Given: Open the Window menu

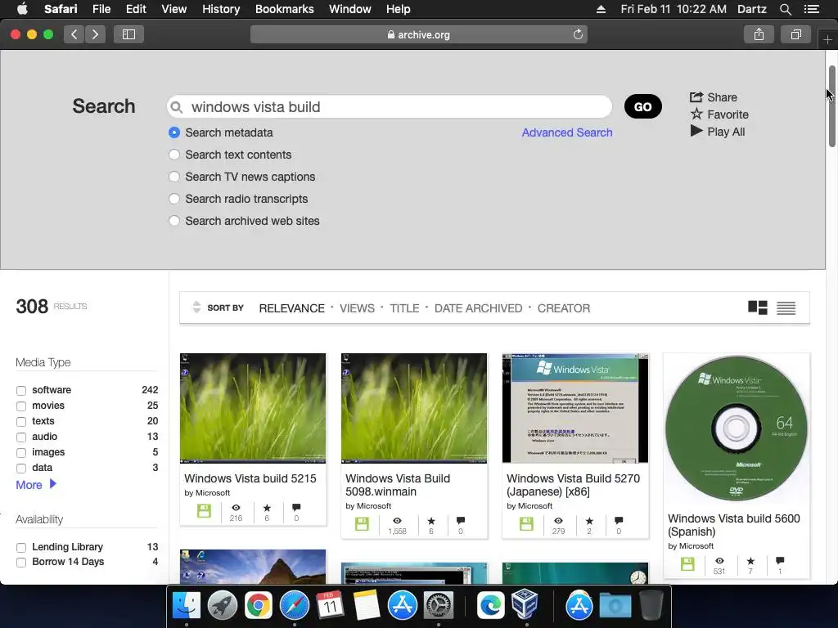Looking at the screenshot, I should (x=350, y=9).
